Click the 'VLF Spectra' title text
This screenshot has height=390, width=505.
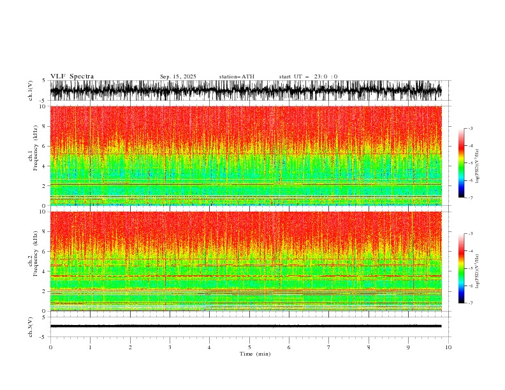[x=72, y=76]
